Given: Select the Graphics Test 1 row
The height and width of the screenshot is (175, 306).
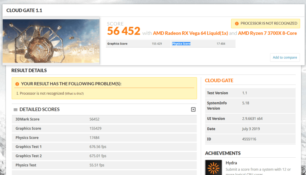Looking at the screenshot, I should click(x=104, y=147).
